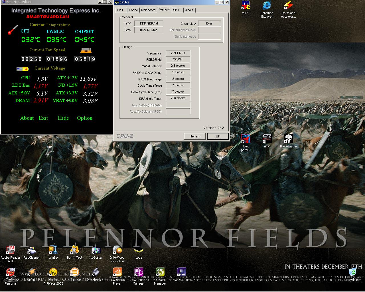The width and height of the screenshot is (365, 292).
Task: Click the DRAM voltage value 2,91V
Action: pos(41,101)
